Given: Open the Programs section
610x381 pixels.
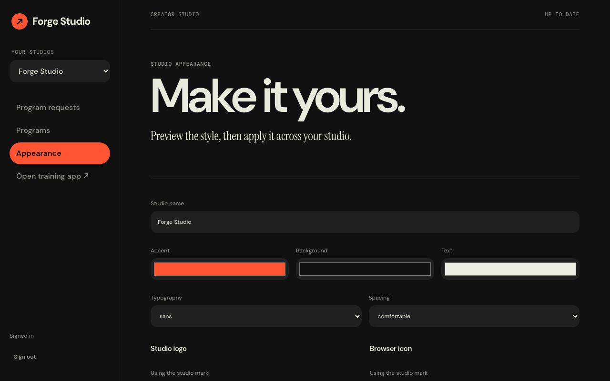Looking at the screenshot, I should [x=60, y=130].
